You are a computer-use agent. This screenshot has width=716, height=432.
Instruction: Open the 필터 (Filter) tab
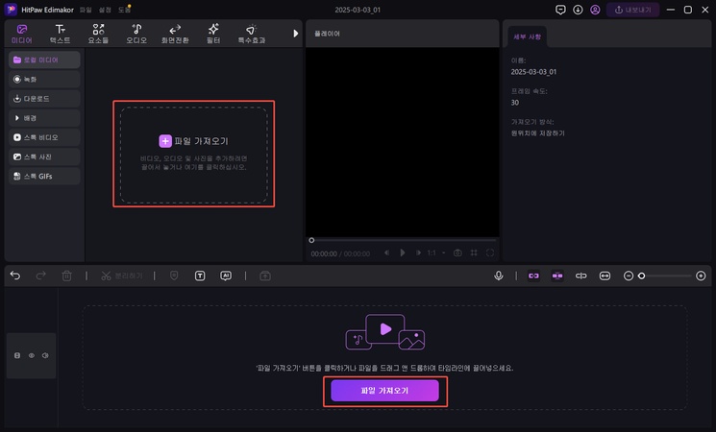213,35
